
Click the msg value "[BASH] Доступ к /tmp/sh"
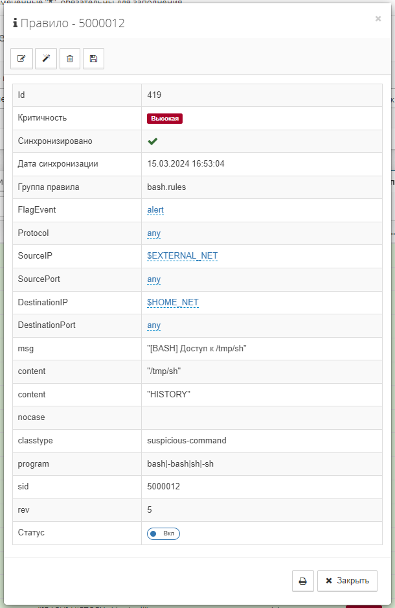(197, 349)
